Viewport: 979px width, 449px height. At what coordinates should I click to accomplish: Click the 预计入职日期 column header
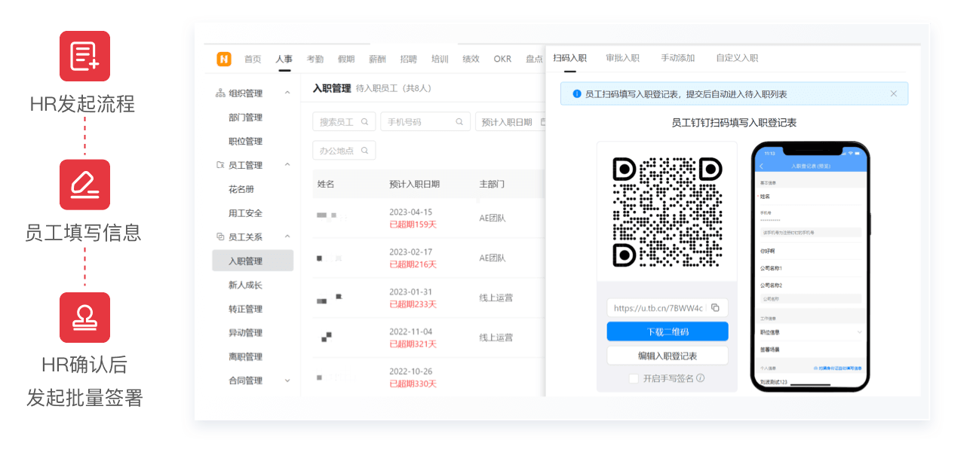click(x=414, y=184)
